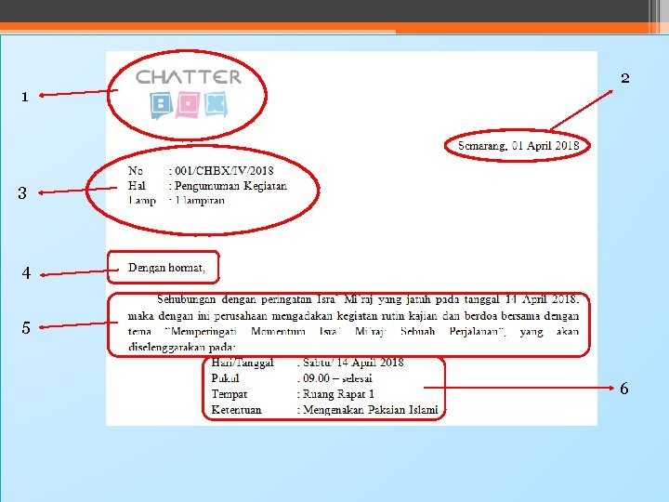This screenshot has width=669, height=502.
Task: Click the text 'diselenggarakan pada:'
Action: point(182,347)
